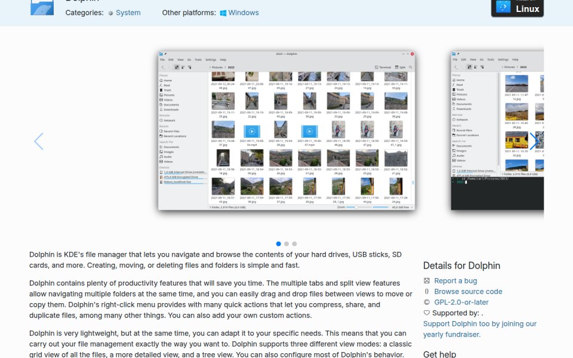Viewport: 573px width, 358px height.
Task: Open the File menu in the center screenshot
Action: pos(162,60)
